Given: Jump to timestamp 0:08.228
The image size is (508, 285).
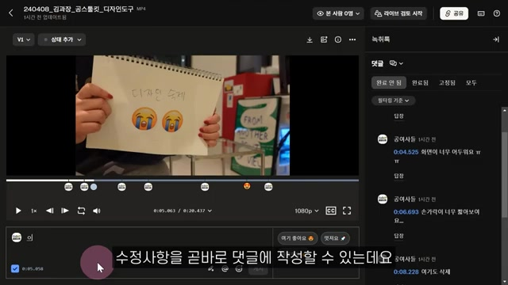Looking at the screenshot, I should 406,272.
